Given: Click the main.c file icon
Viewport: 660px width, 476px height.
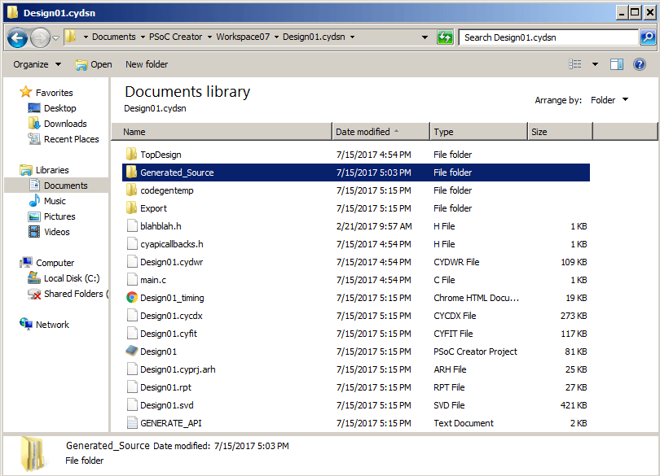Looking at the screenshot, I should coord(132,280).
